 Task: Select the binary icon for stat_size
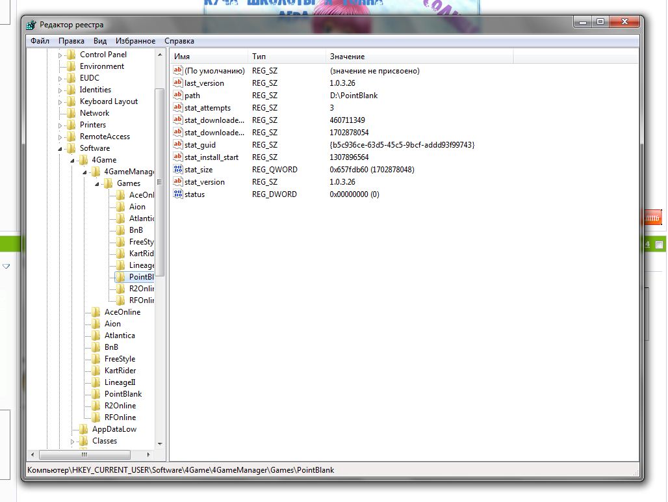click(178, 170)
